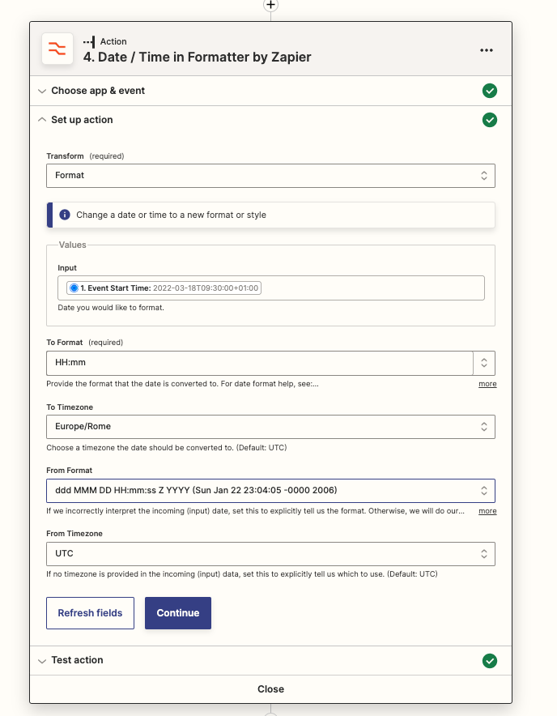557x716 pixels.
Task: Open the three-dot step options menu
Action: 486,50
